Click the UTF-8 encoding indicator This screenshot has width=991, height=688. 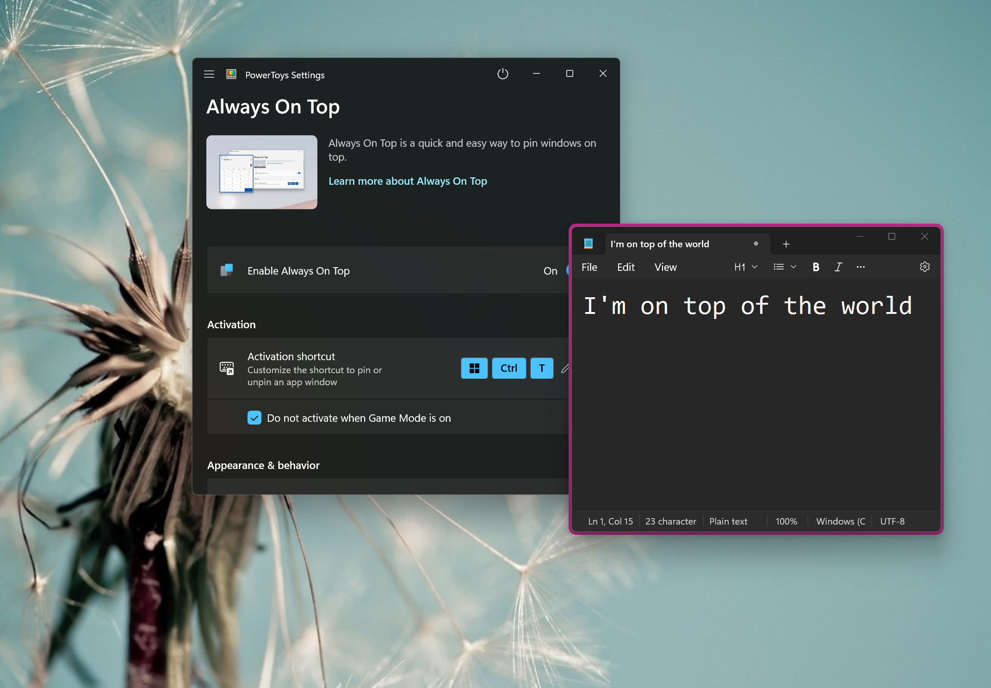(x=892, y=521)
